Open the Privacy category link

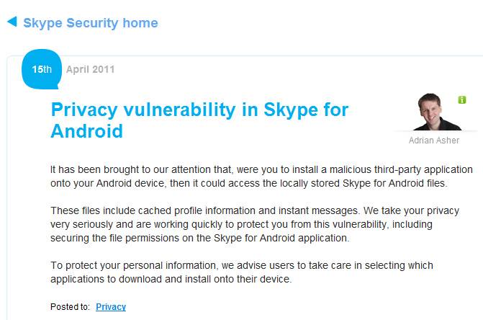[x=111, y=307]
